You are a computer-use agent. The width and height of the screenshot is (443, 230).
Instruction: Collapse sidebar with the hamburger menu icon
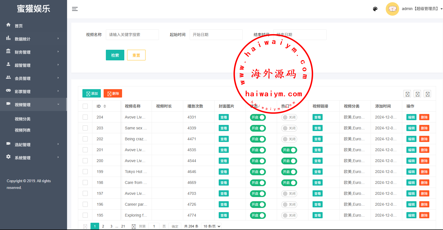point(75,9)
